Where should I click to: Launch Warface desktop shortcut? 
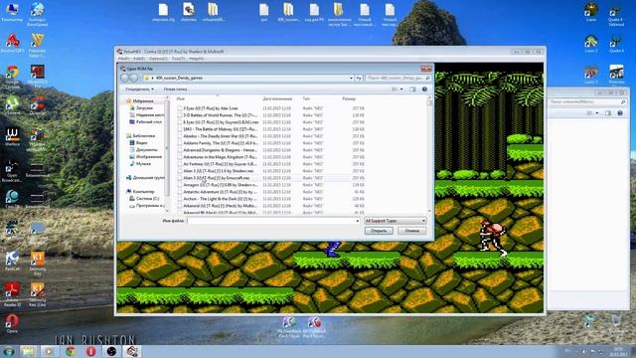[x=12, y=137]
